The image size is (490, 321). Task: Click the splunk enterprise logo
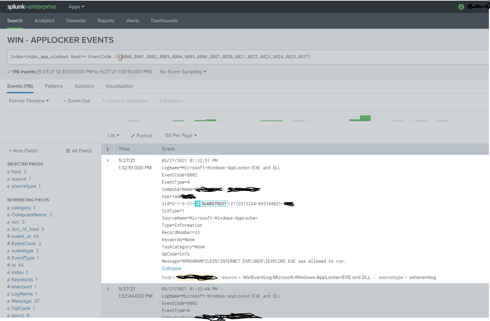point(32,6)
